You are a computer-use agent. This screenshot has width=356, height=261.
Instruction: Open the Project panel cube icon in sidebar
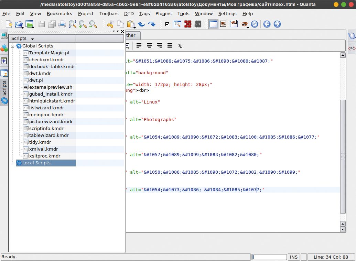4,48
